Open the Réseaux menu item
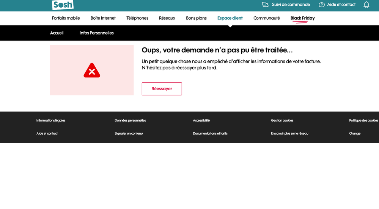Image resolution: width=379 pixels, height=209 pixels. 167,18
